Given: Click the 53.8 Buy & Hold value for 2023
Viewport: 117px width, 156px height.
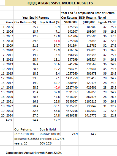Looking at the screenshot, I should point(57,111).
